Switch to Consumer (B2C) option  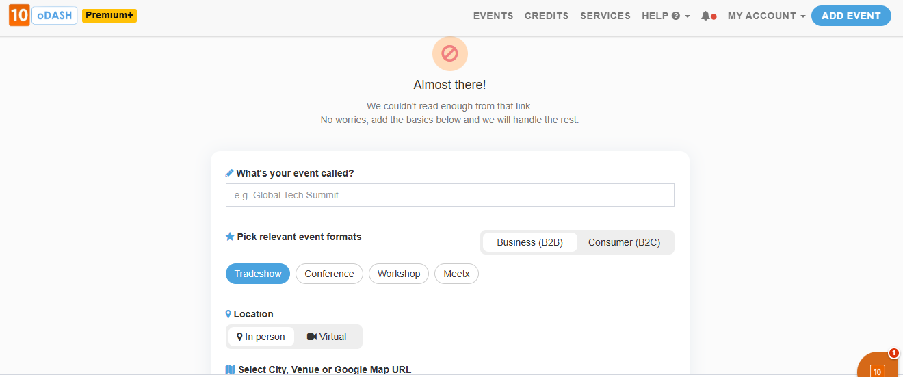[625, 242]
